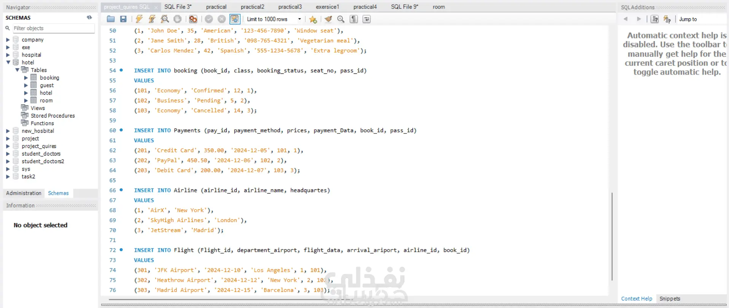
Task: Toggle invisible characters paragraph icon
Action: (354, 19)
